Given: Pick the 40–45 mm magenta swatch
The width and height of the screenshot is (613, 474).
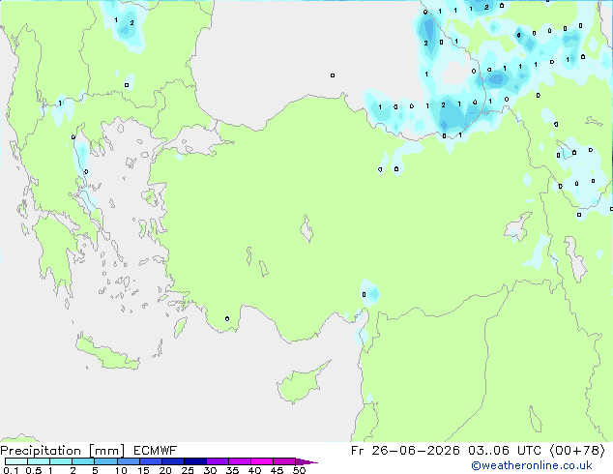Looking at the screenshot, I should (x=262, y=461).
